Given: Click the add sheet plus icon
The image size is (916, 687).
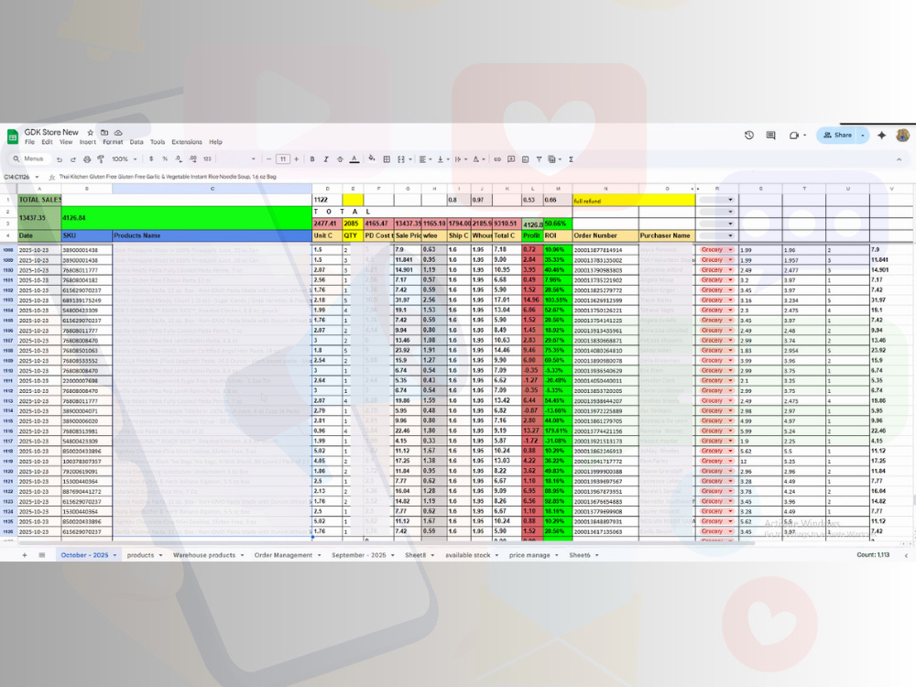Looking at the screenshot, I should click(25, 555).
